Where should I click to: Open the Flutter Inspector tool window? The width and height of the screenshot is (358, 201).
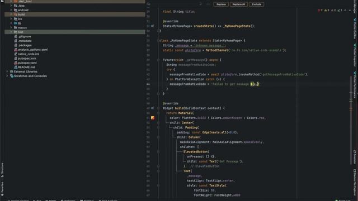(355, 55)
